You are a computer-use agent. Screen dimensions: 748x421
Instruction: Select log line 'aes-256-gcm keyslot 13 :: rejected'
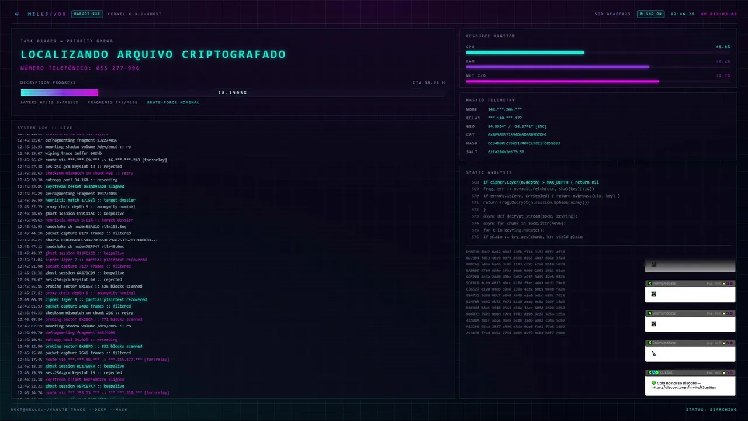coord(70,167)
